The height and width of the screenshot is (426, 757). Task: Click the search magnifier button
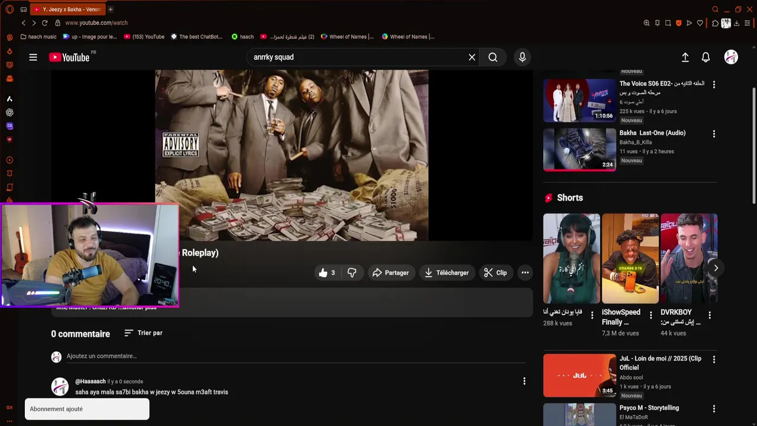click(x=493, y=57)
